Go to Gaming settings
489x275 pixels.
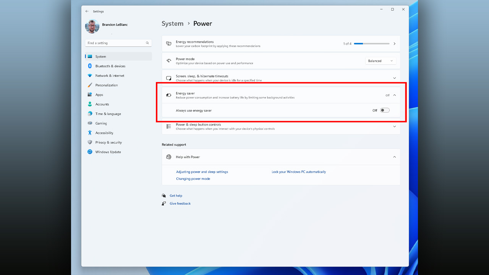pos(118,123)
